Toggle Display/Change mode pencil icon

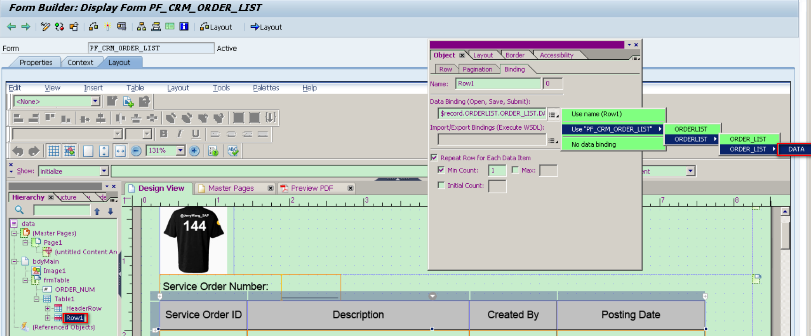45,27
